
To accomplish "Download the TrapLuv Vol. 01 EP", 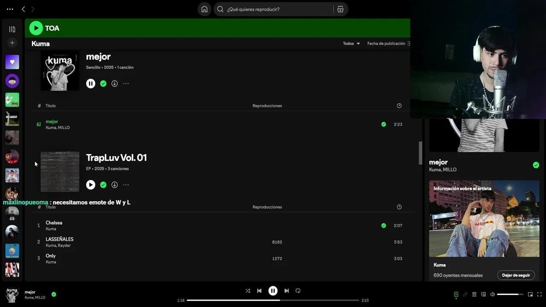I will 114,185.
